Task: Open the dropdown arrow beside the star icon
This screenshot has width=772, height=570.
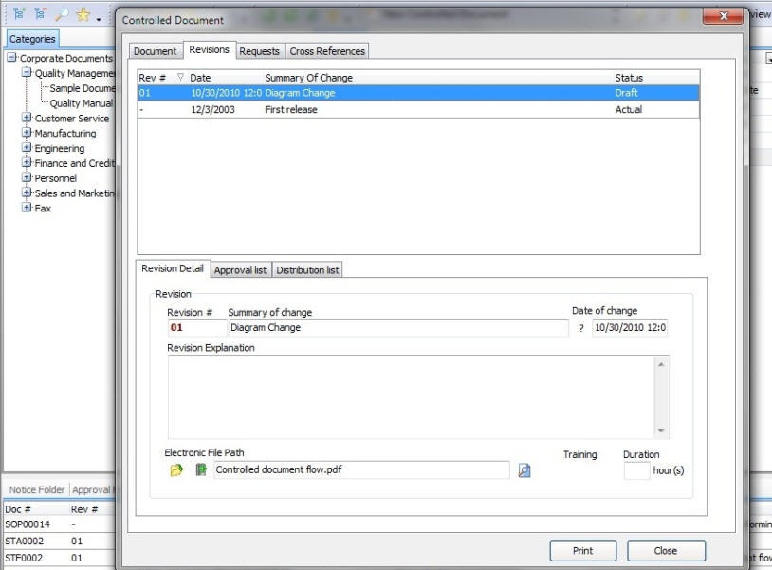Action: (x=99, y=20)
